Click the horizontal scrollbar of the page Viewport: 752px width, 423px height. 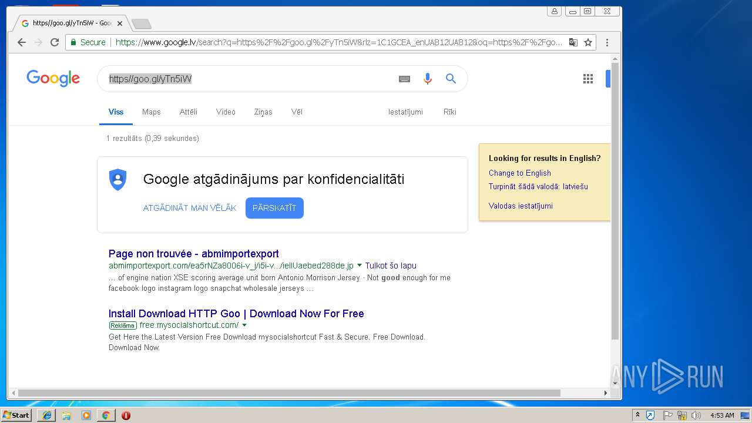(289, 393)
